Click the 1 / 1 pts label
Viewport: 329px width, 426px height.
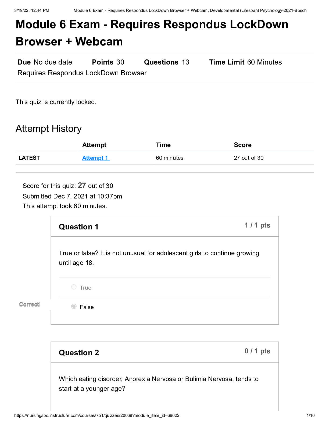tap(257, 225)
